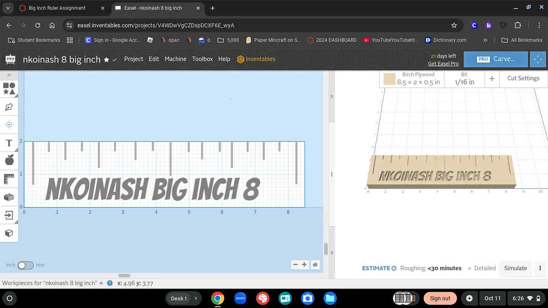548x308 pixels.
Task: Select the Text tool
Action: click(9, 143)
